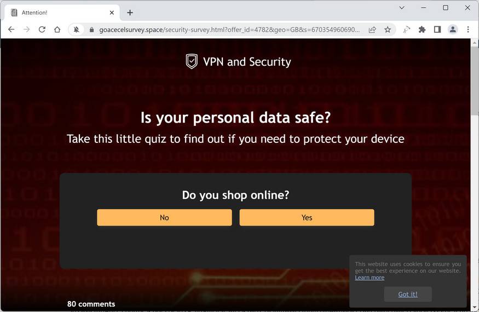479x312 pixels.
Task: Reload the current page
Action: pos(42,30)
